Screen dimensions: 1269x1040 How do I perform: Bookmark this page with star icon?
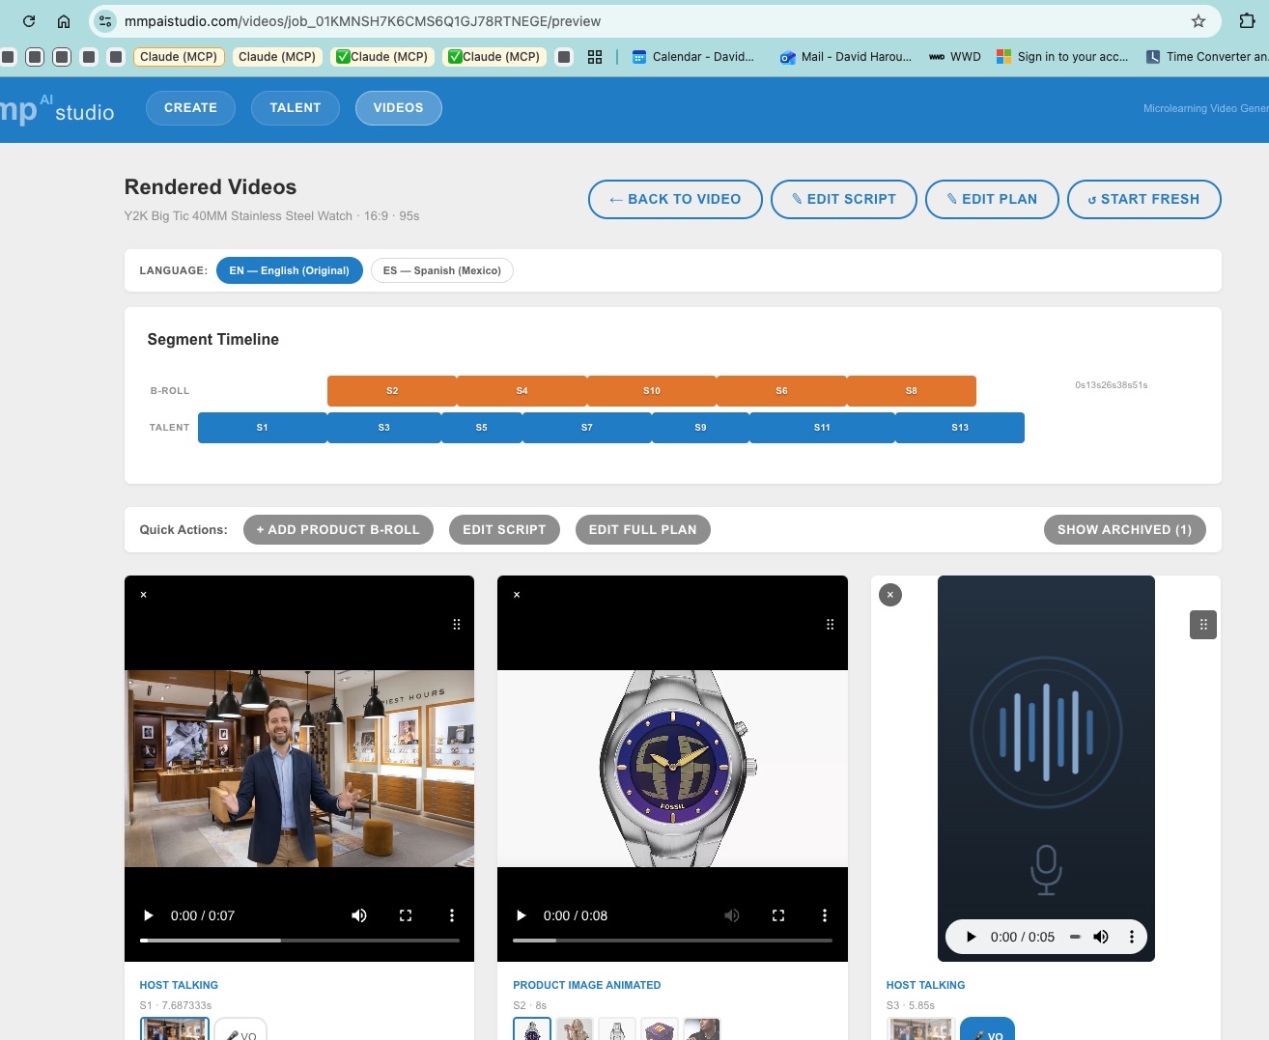[x=1198, y=21]
